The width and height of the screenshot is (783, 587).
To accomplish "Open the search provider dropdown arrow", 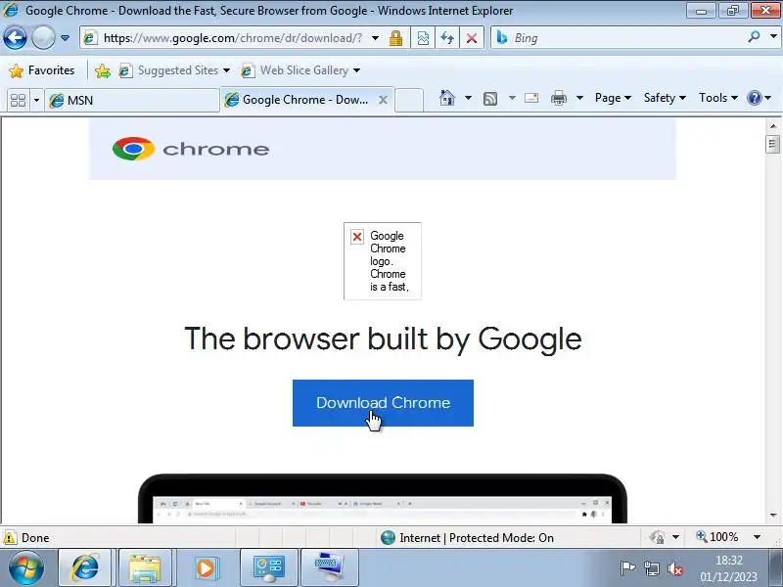I will (x=773, y=37).
